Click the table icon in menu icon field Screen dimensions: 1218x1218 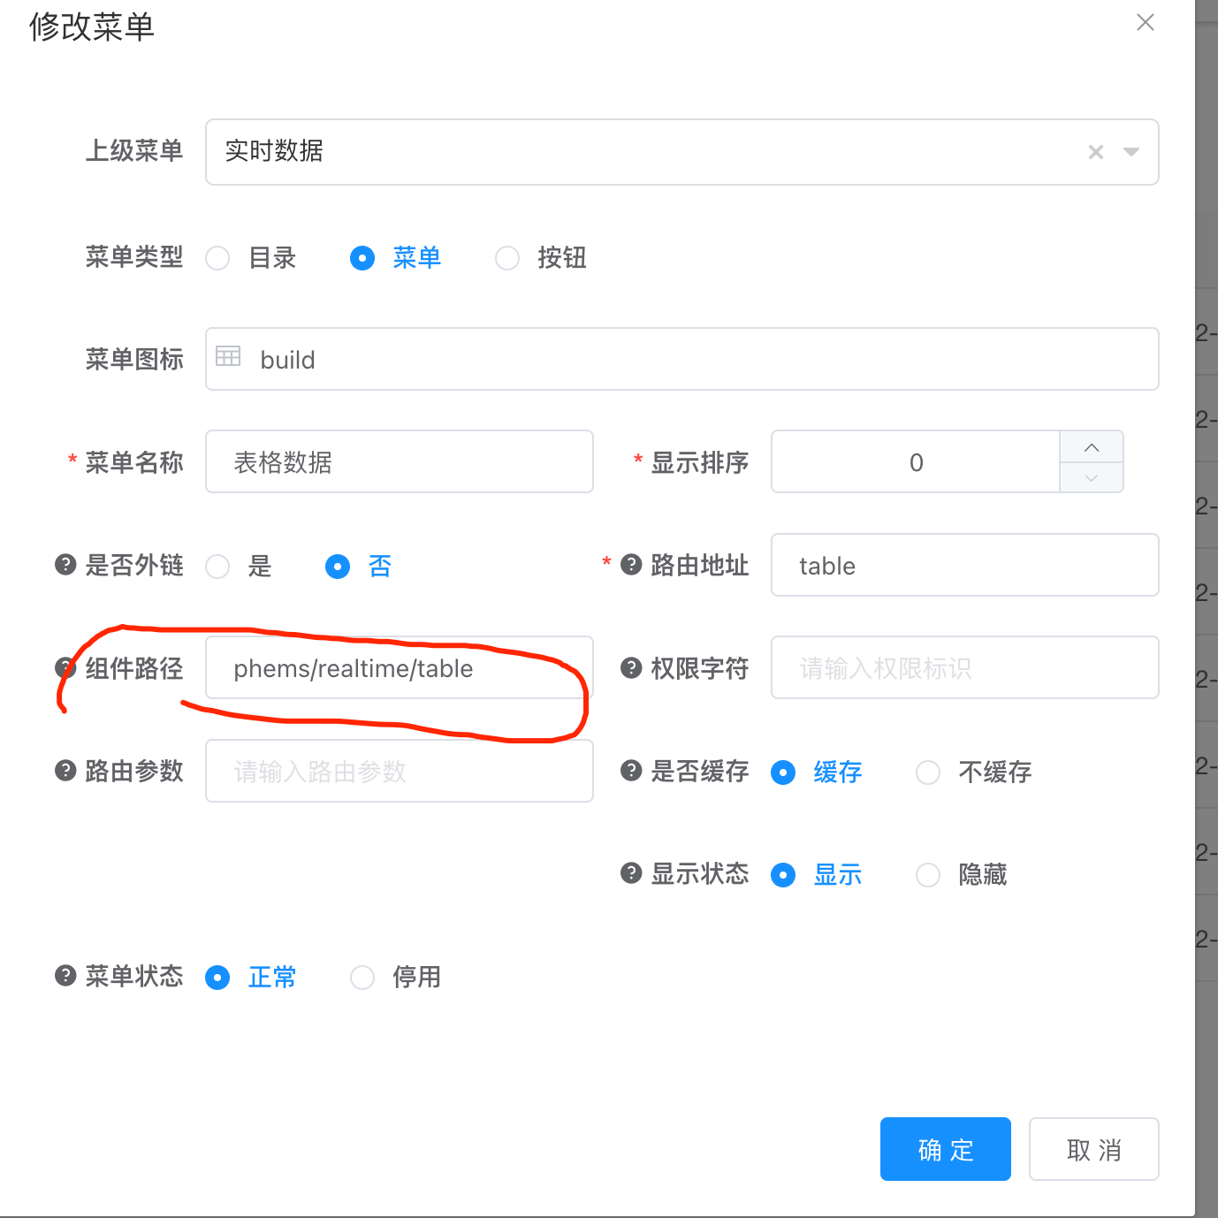click(228, 357)
